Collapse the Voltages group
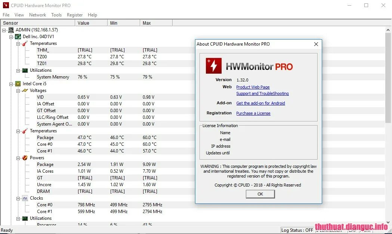The image size is (392, 234). tap(18, 91)
